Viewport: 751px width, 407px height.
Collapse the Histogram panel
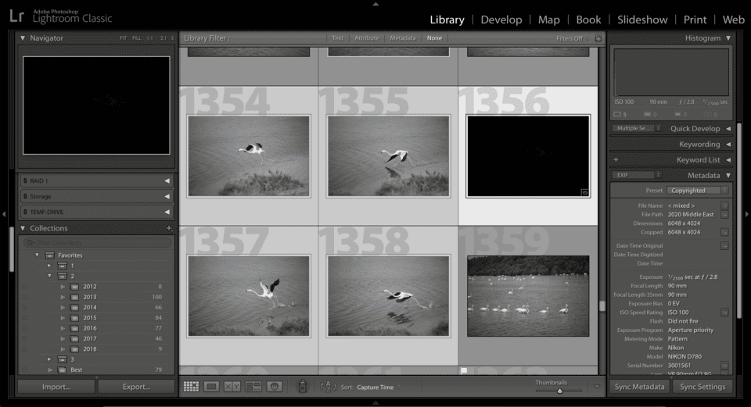coord(728,37)
